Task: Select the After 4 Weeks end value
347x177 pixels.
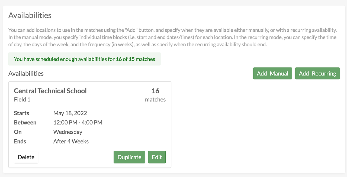Action: (71, 142)
